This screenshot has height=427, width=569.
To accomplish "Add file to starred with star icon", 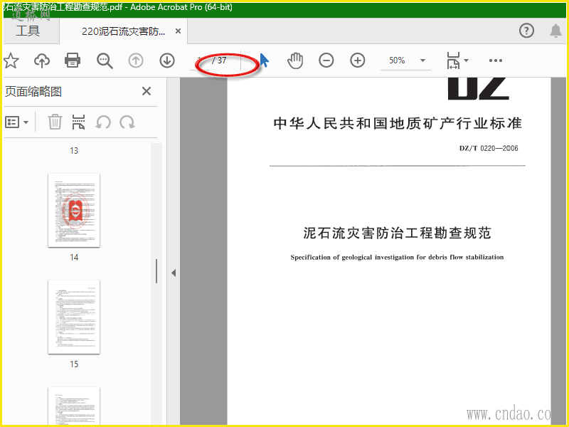I will click(11, 60).
